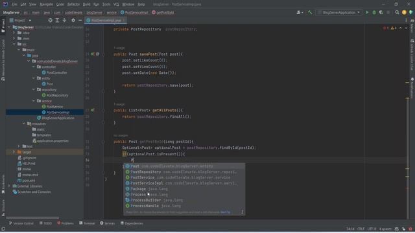Open the Refactor menu
Screen dimensions: 415x233
click(x=73, y=5)
